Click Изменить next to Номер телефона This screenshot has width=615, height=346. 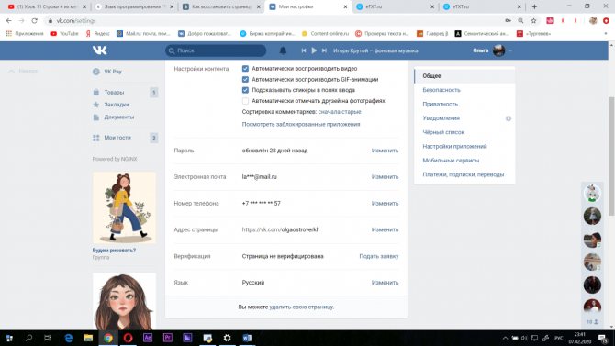coord(385,204)
